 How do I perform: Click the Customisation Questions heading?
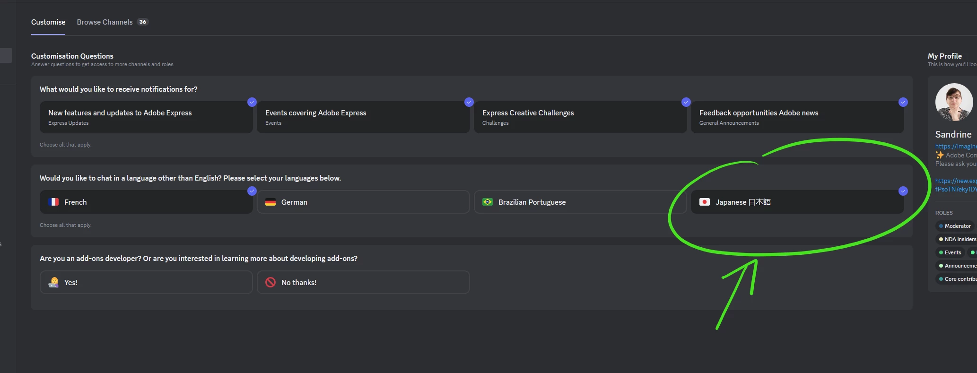(x=72, y=56)
